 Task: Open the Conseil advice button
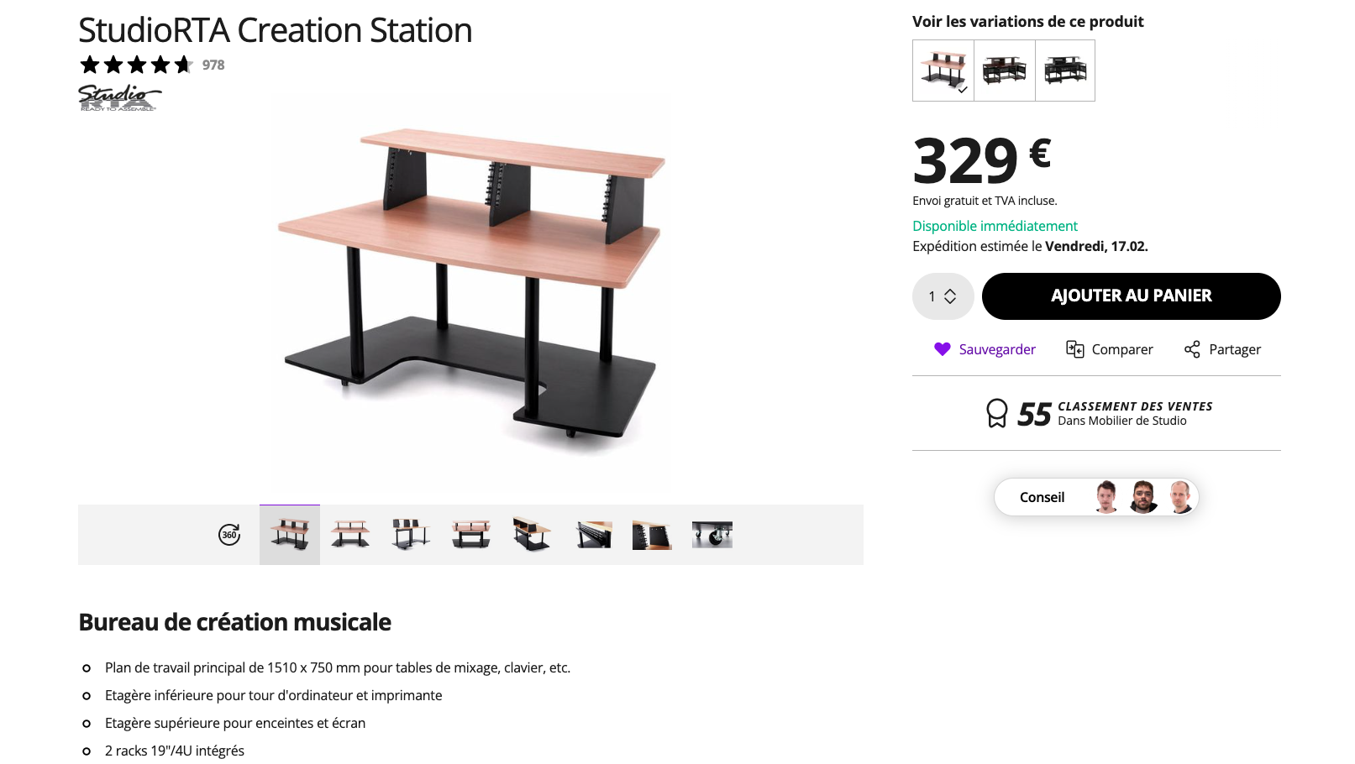click(1095, 497)
